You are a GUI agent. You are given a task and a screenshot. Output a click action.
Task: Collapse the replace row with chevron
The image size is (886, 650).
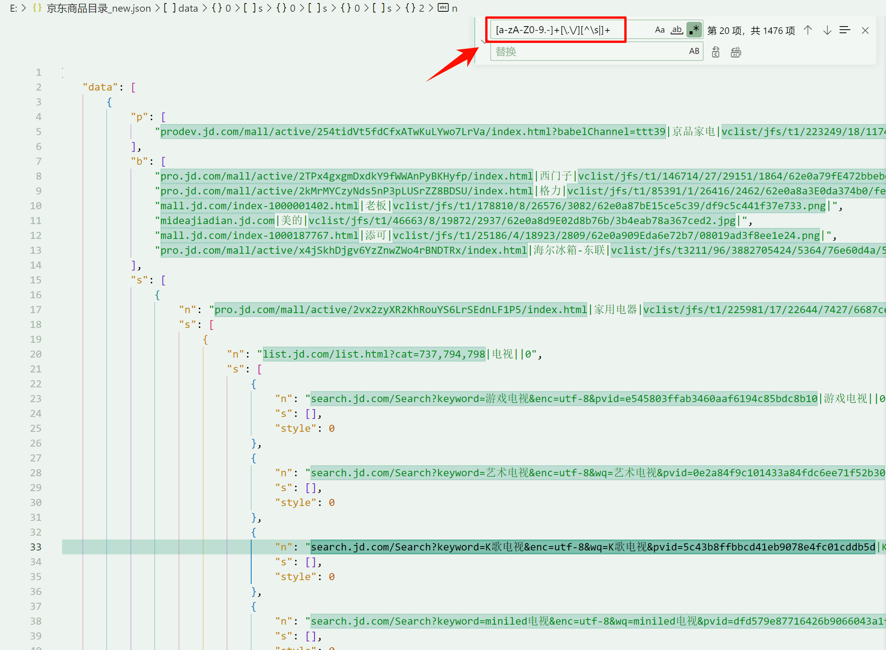tap(484, 41)
